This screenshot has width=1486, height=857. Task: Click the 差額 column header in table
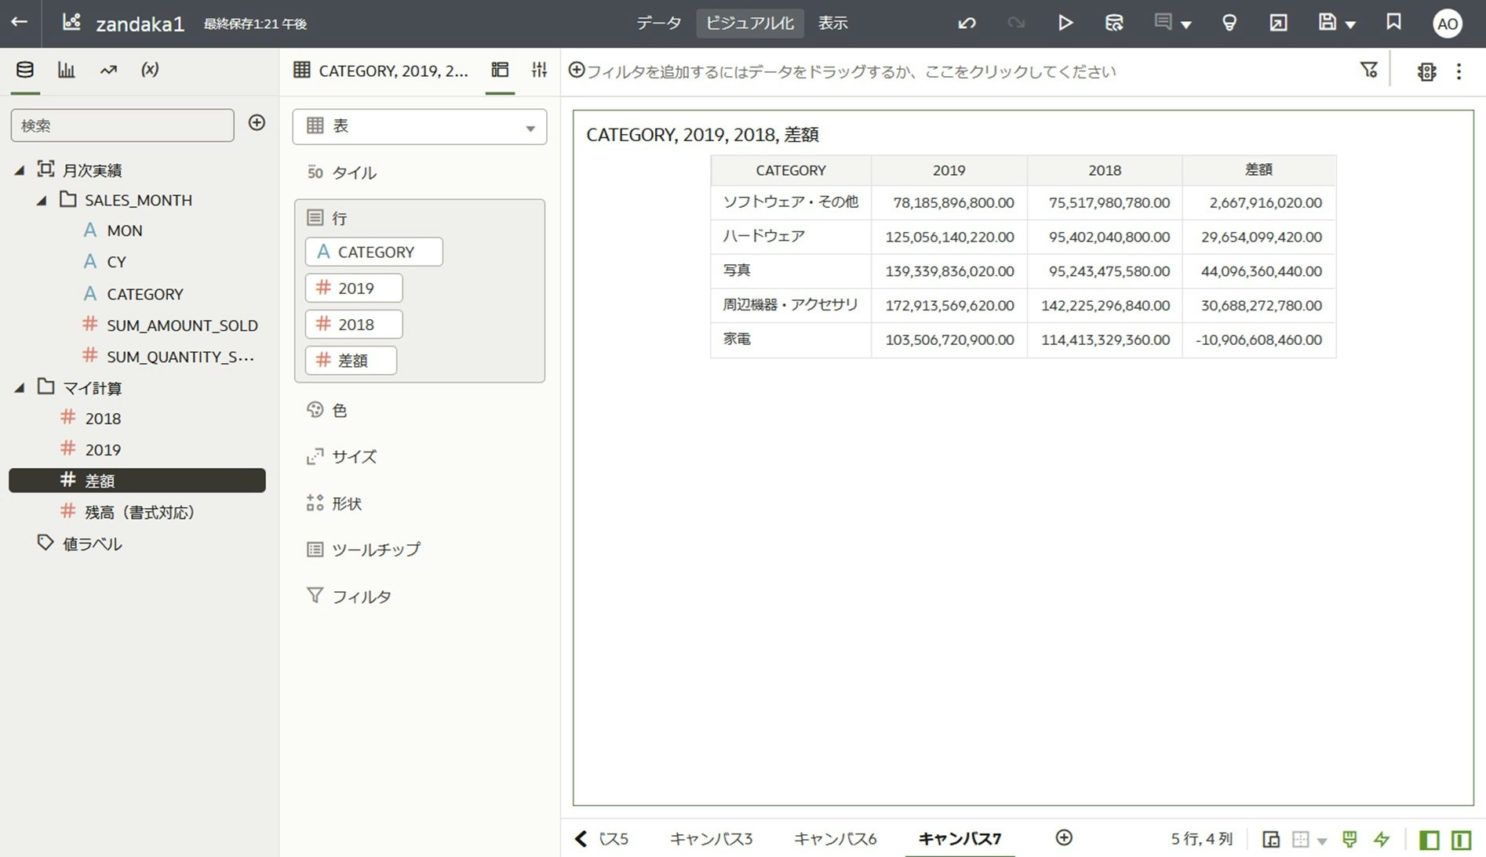pos(1258,170)
